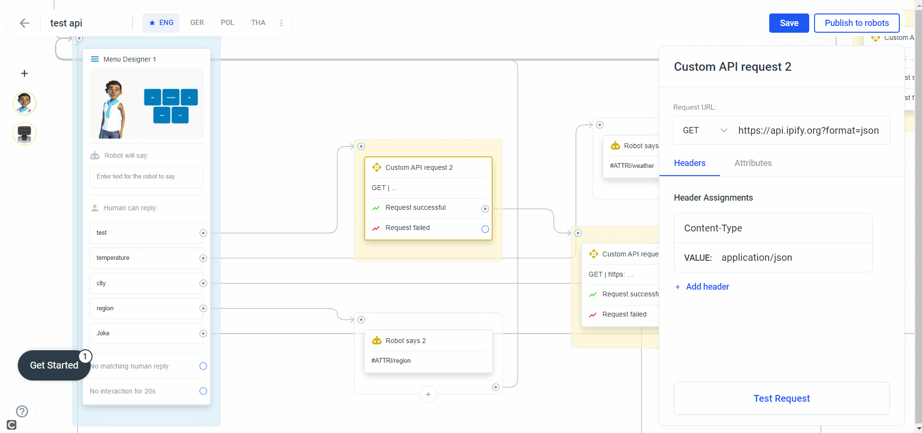The image size is (922, 433).
Task: Click the Robot says 2 robot icon
Action: click(377, 341)
